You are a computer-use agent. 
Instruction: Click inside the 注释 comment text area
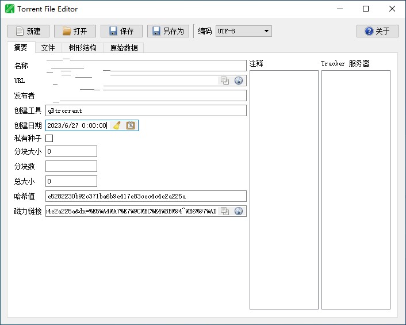(x=284, y=190)
